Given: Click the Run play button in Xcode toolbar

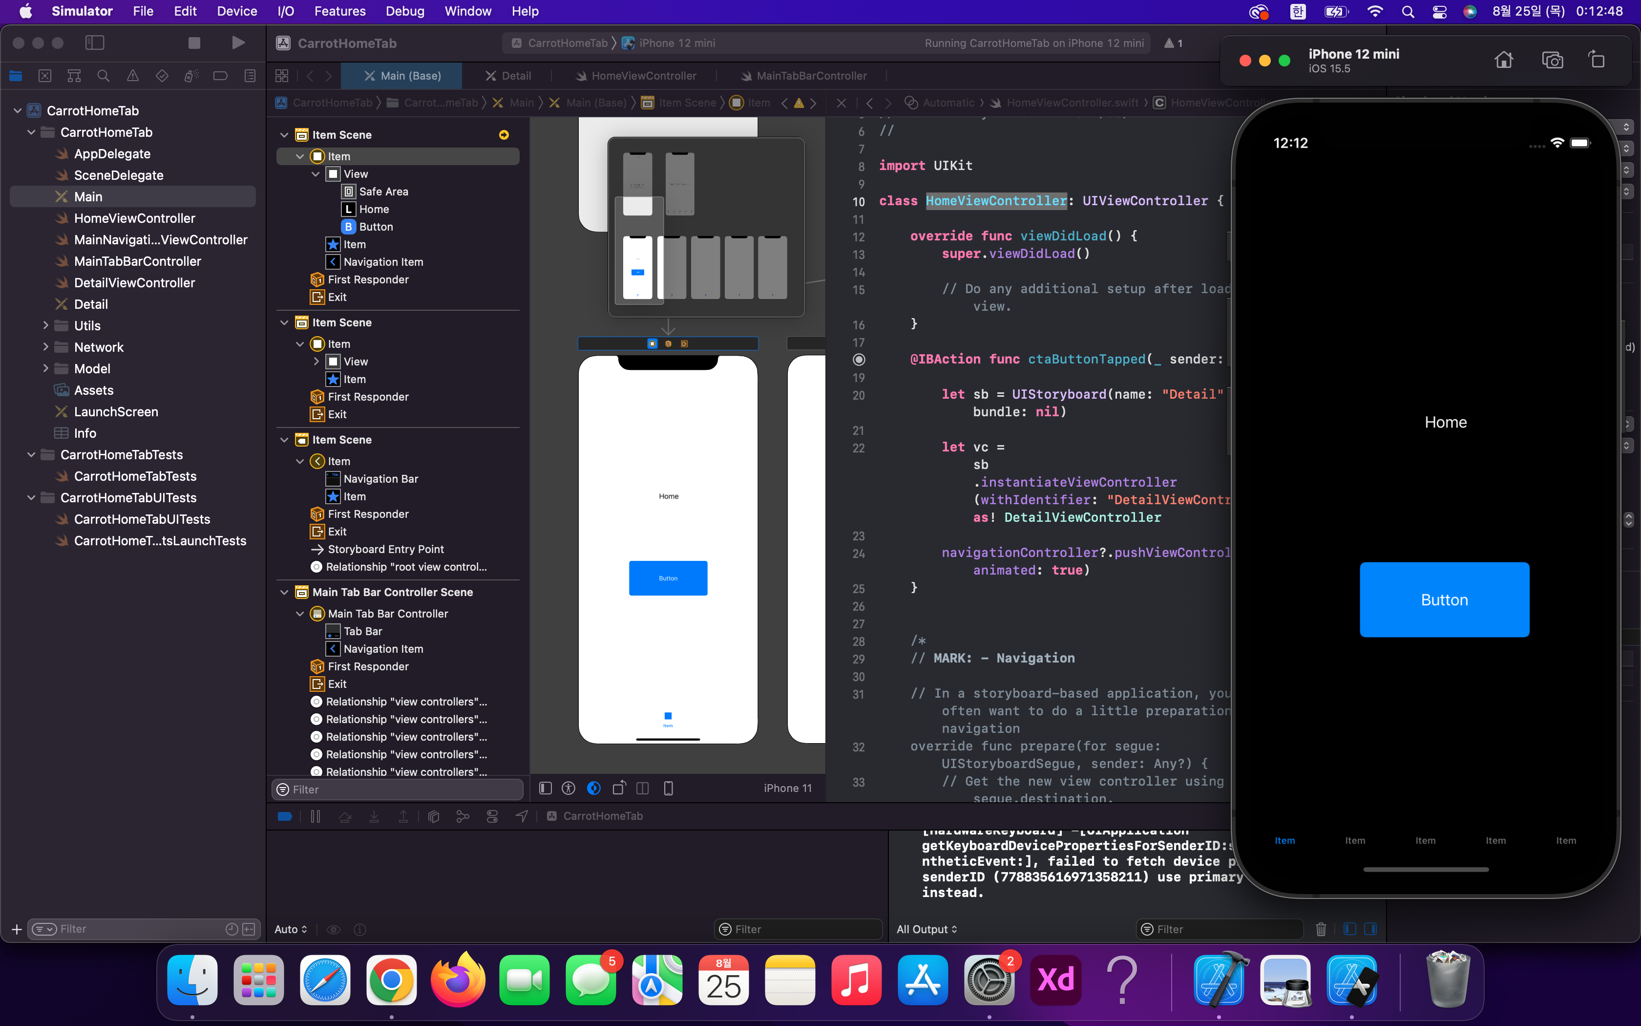Looking at the screenshot, I should [x=237, y=43].
